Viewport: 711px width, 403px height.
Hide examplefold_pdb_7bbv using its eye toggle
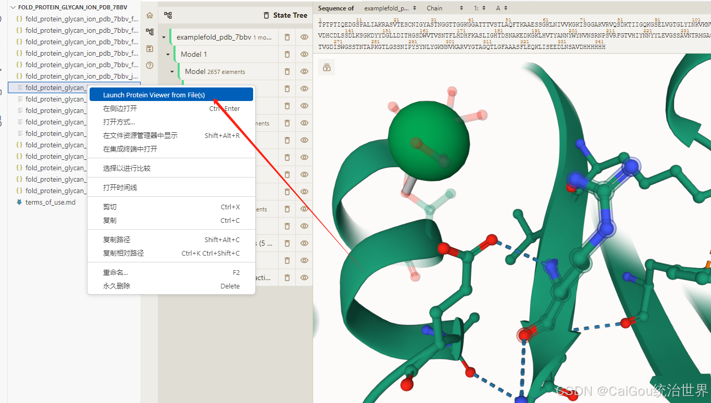coord(304,36)
